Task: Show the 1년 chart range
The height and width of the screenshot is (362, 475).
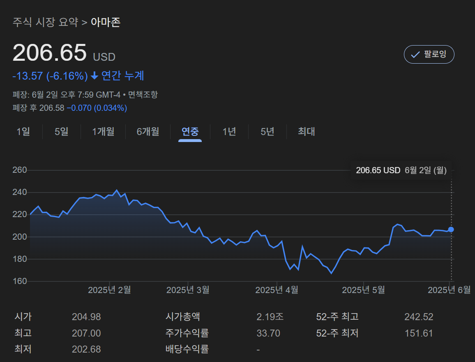Action: point(229,132)
